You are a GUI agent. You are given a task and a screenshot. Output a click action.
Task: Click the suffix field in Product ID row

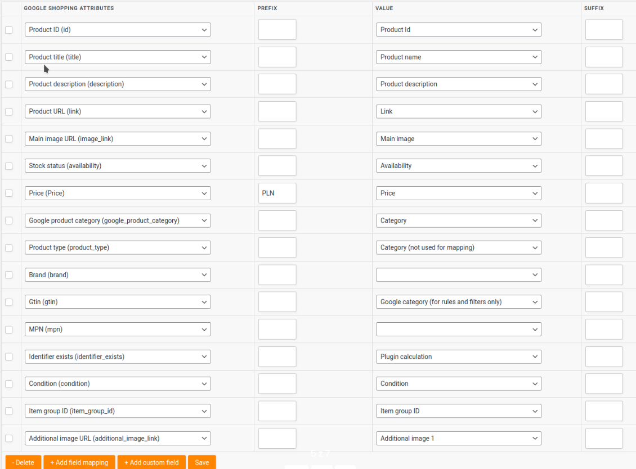click(x=604, y=30)
